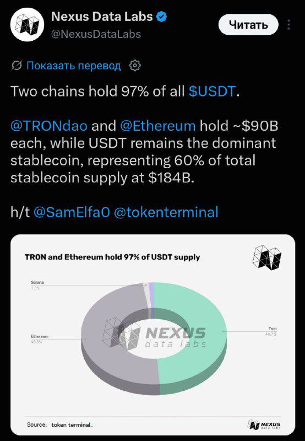The image size is (305, 441).
Task: Click the Nexus logo in chart footer
Action: 264,424
